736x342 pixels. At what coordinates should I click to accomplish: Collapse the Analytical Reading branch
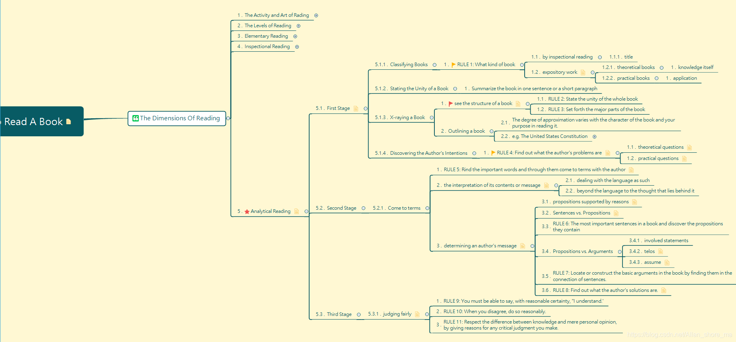(x=306, y=212)
